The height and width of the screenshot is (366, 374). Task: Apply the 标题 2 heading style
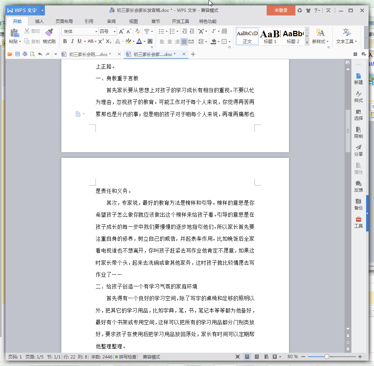(x=293, y=37)
